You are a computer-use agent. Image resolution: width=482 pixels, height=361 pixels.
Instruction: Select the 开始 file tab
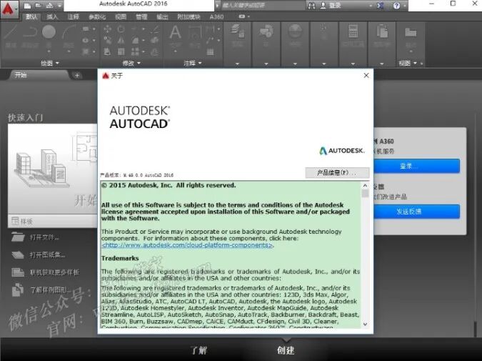39,75
